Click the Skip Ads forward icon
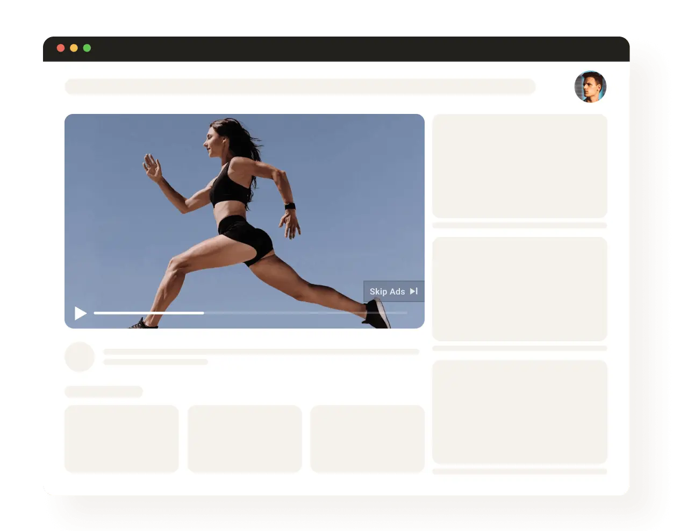The image size is (673, 531). pyautogui.click(x=414, y=291)
